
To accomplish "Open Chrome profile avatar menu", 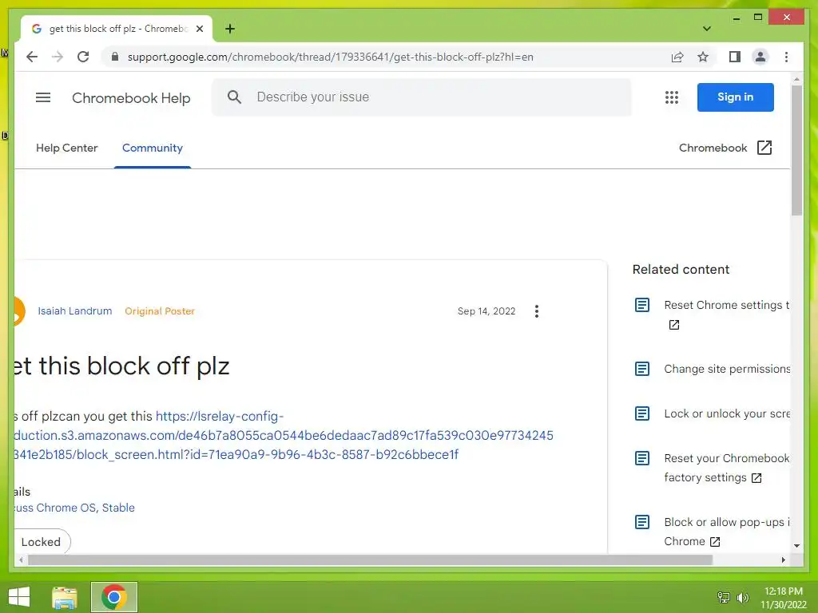I will (760, 57).
